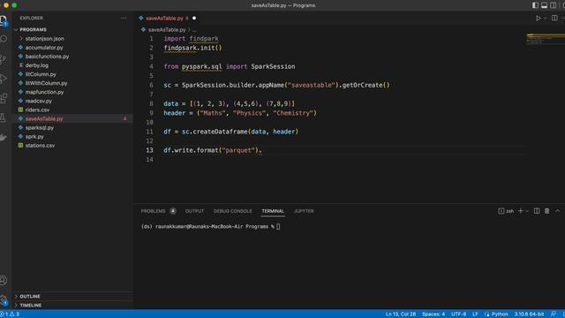The height and width of the screenshot is (318, 565).
Task: Place cursor on line 13 df.write.format
Action: click(x=213, y=150)
